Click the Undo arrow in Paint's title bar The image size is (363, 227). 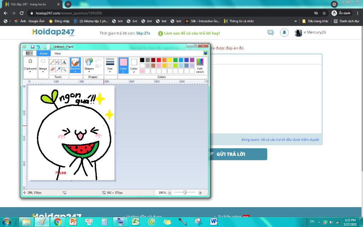point(38,47)
